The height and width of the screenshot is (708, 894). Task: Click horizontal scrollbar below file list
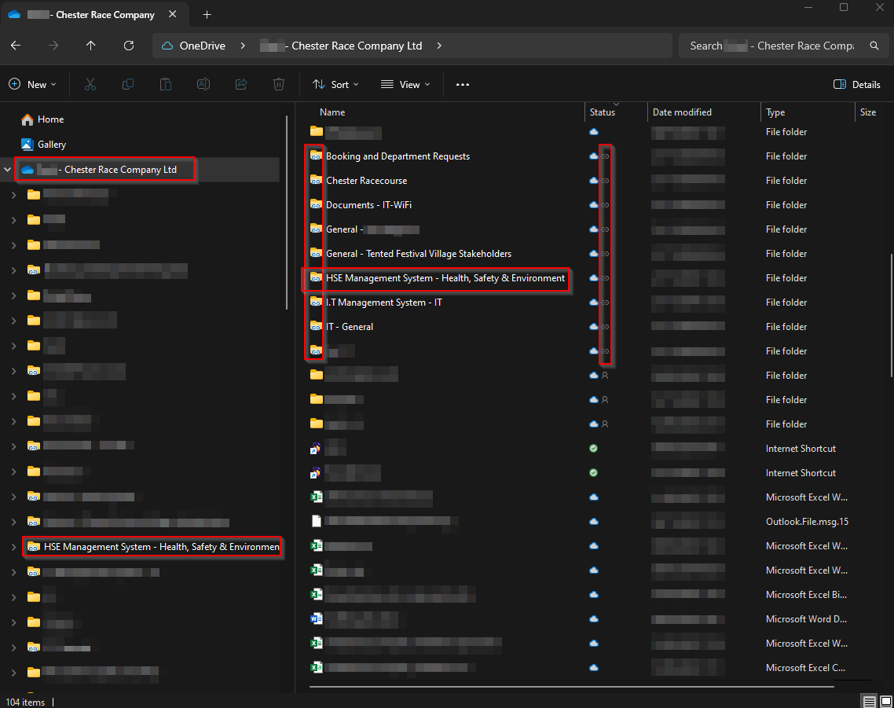(571, 686)
